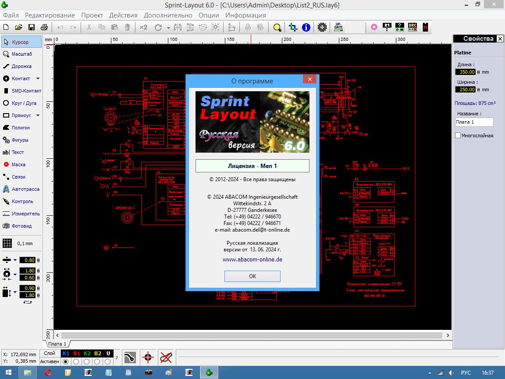
Task: Click the Delete trash can icon
Action: pos(127,27)
